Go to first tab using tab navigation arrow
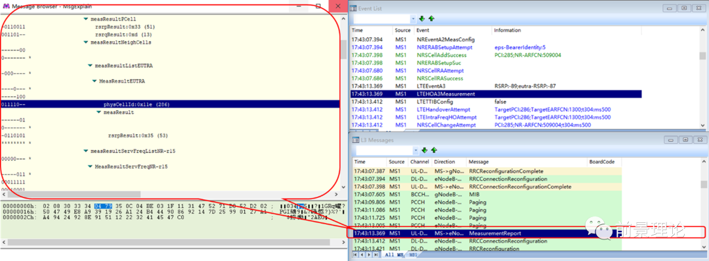The height and width of the screenshot is (261, 709). pos(355,255)
